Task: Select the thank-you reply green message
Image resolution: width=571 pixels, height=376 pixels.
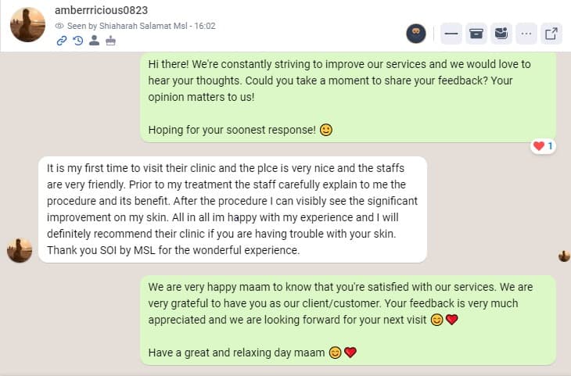Action: tap(348, 320)
